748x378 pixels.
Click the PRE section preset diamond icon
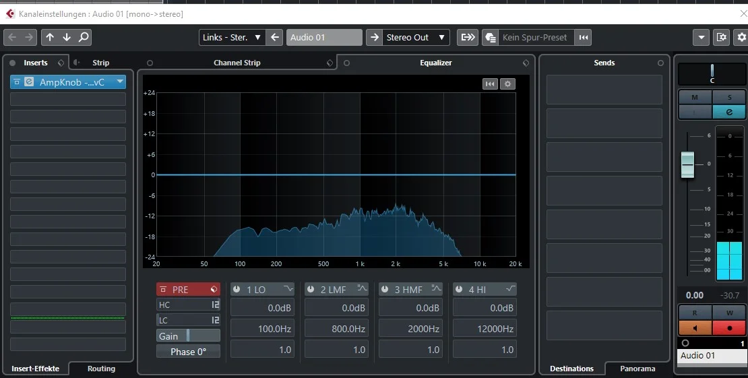214,289
